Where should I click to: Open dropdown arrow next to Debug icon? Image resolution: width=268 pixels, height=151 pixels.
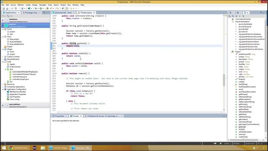pyautogui.click(x=38, y=8)
